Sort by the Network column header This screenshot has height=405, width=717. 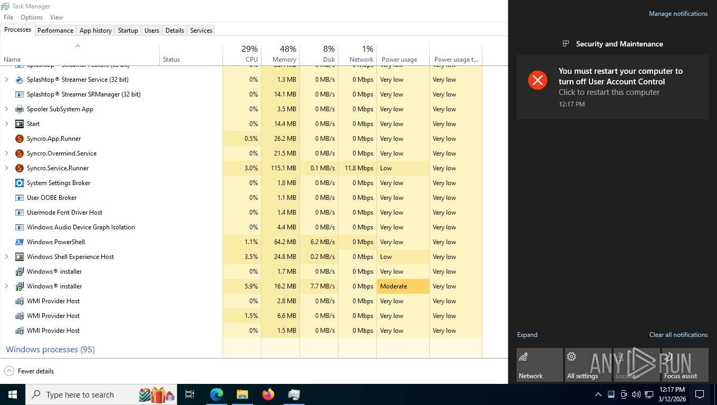[357, 53]
